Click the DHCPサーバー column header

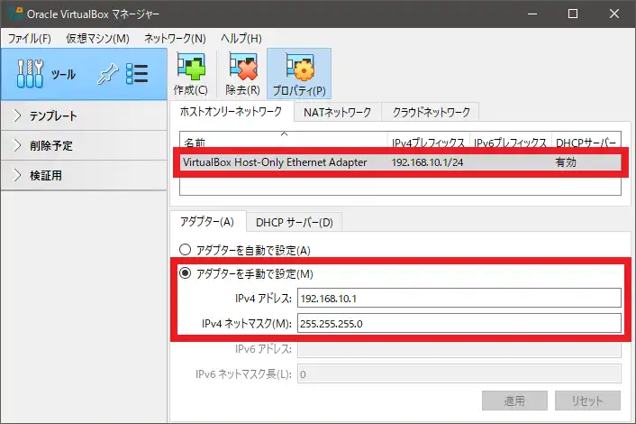(x=586, y=142)
